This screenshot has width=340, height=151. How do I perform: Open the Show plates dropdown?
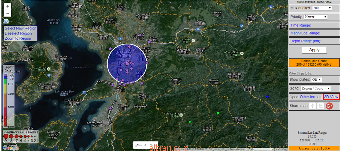tap(316, 79)
